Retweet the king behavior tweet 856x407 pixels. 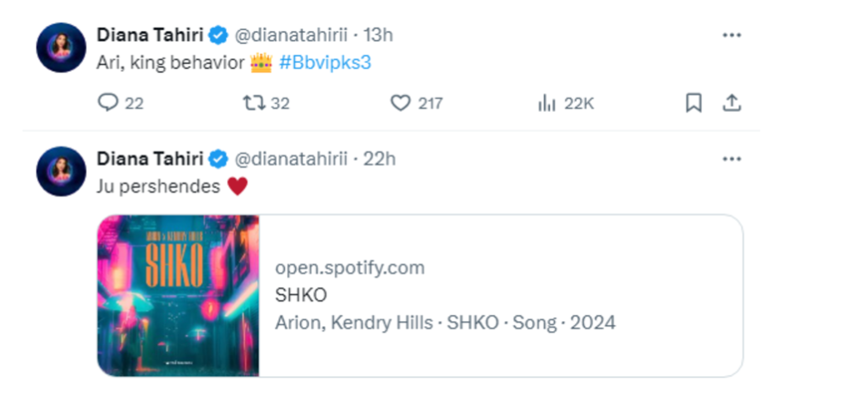point(266,103)
